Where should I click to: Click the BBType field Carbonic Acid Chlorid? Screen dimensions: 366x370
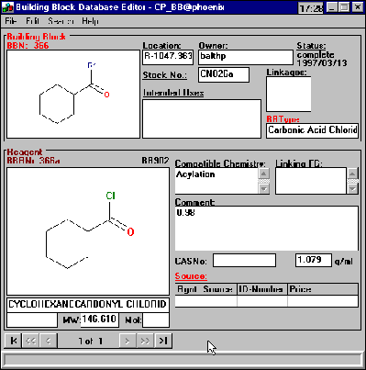[x=312, y=130]
